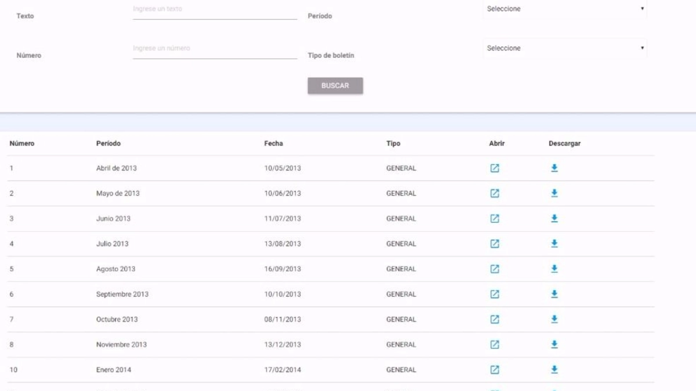
Task: Open the Mayo de 2013 bulletin
Action: point(495,193)
